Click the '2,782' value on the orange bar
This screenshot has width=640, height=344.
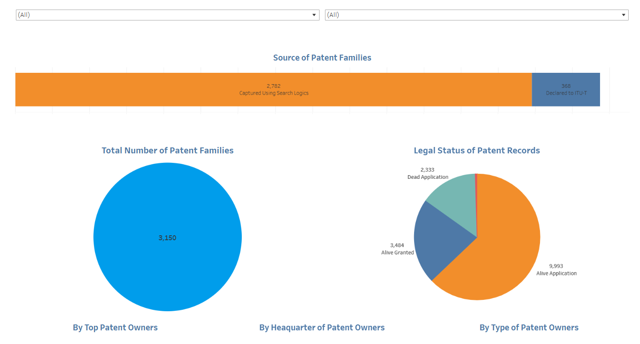tap(274, 86)
